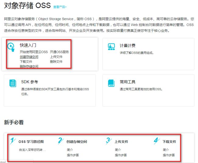Open OSS 学习路径图 heading
Image resolution: width=198 pixels, height=163 pixels.
click(x=31, y=142)
